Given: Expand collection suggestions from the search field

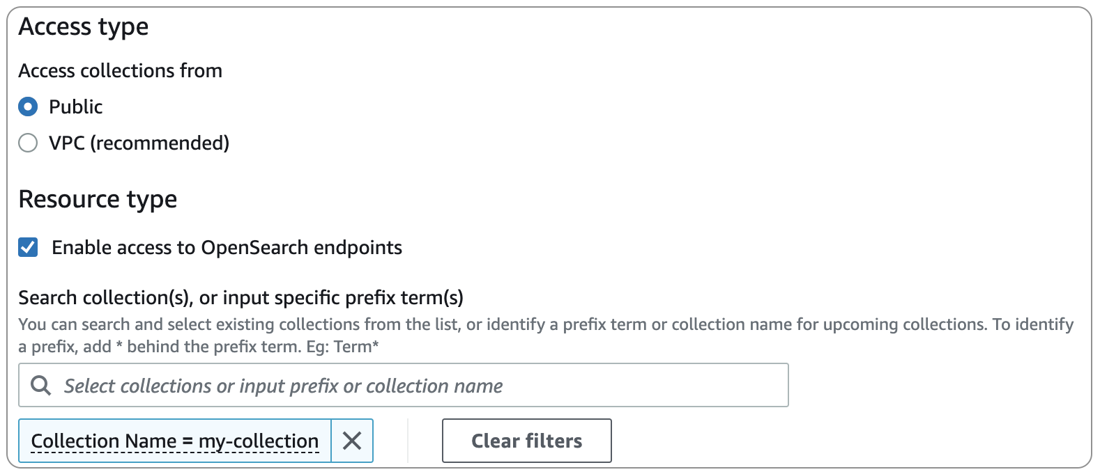Looking at the screenshot, I should (x=279, y=385).
